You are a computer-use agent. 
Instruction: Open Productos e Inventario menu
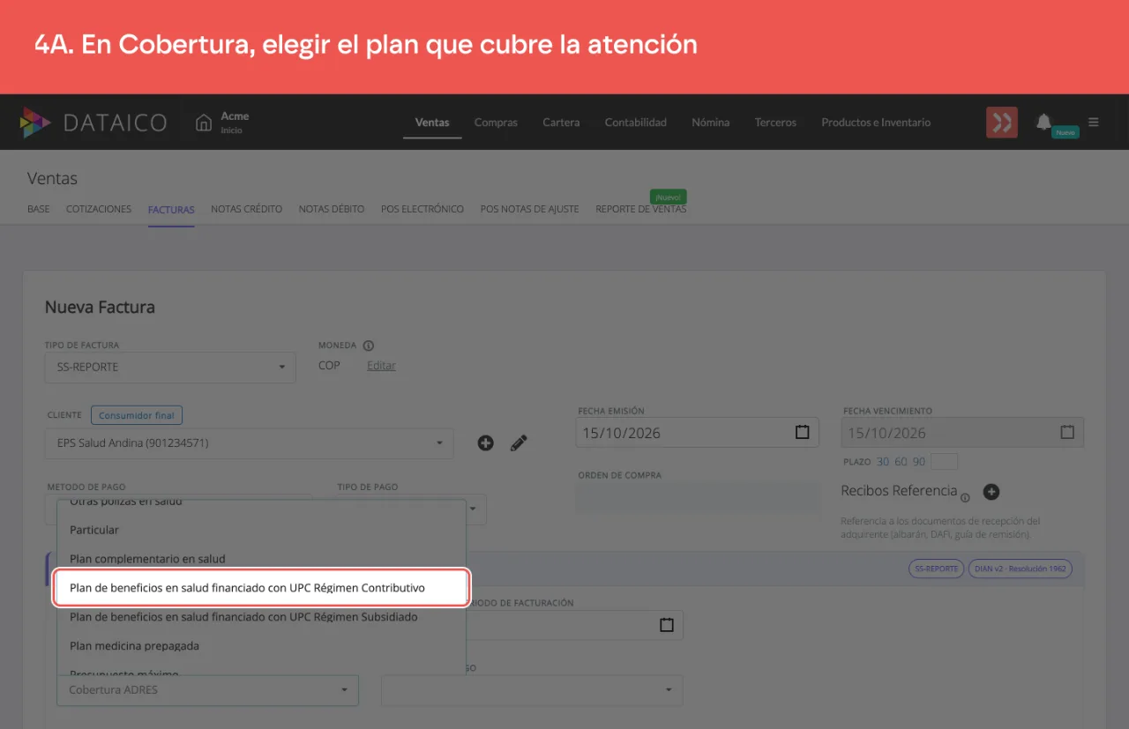pos(876,123)
